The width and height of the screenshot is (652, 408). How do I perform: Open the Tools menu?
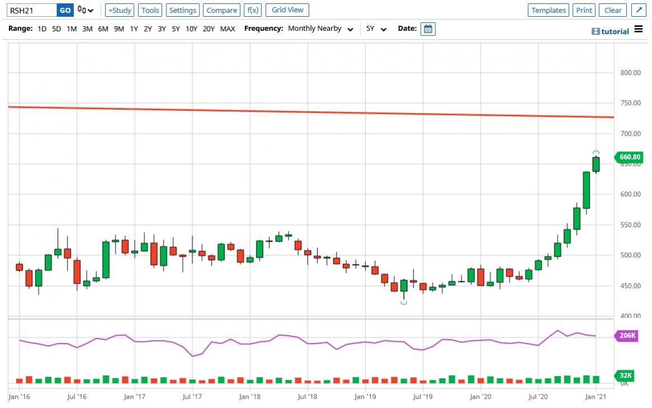(x=150, y=10)
